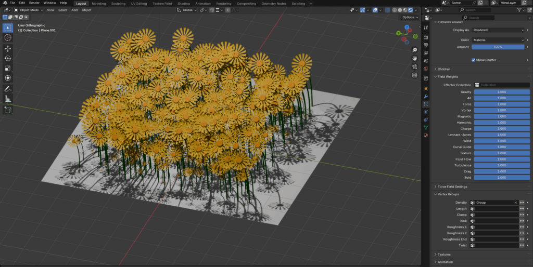Enable solid viewport shading
This screenshot has height=267, width=533.
click(x=400, y=10)
